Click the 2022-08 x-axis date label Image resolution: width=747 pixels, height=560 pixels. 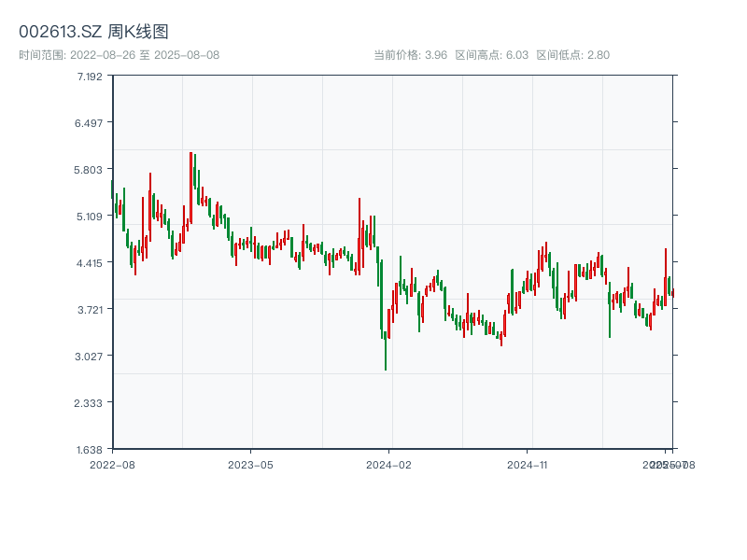[x=112, y=464]
